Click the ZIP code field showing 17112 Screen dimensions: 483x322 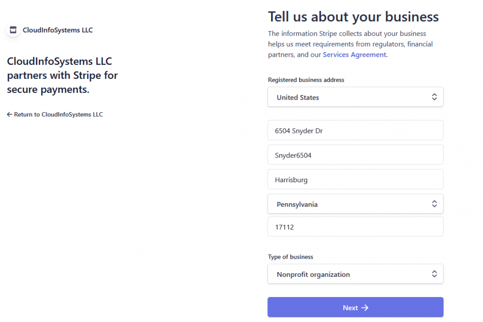point(355,226)
